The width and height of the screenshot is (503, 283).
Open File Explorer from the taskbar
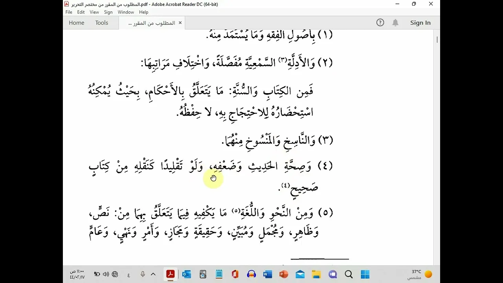[x=316, y=274]
